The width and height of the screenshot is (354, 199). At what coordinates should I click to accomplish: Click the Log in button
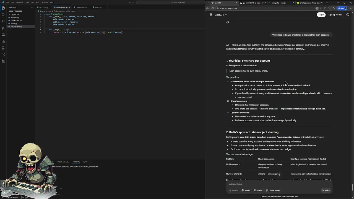point(321,15)
